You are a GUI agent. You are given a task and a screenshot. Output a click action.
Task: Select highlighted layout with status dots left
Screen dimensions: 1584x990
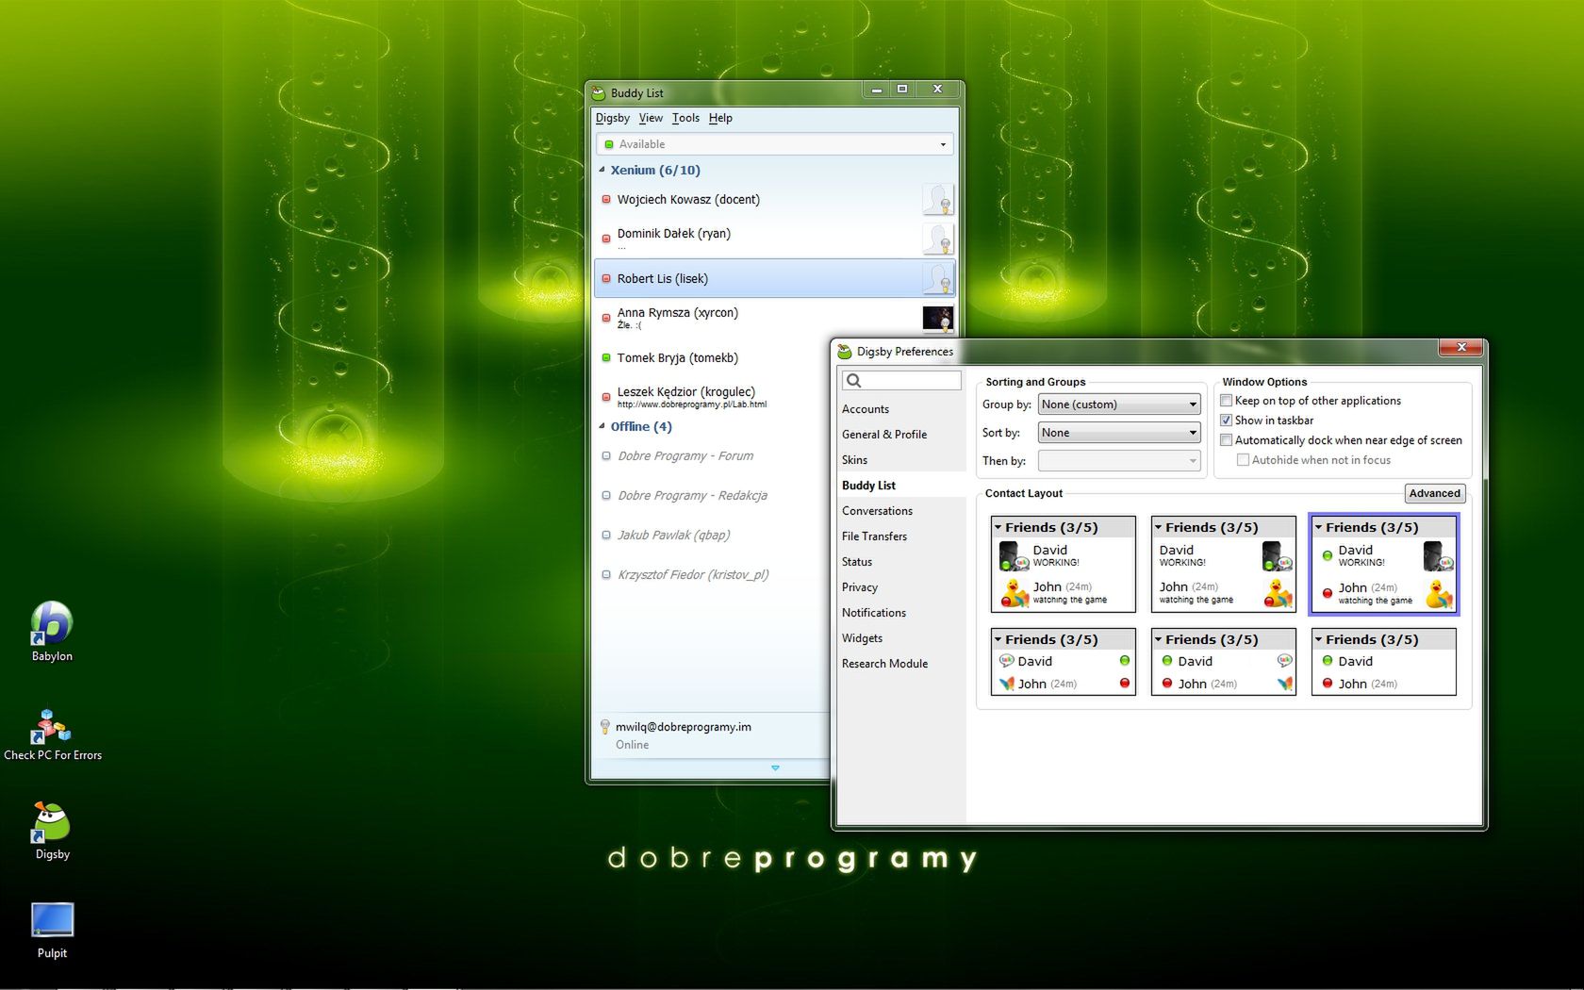(x=1384, y=564)
